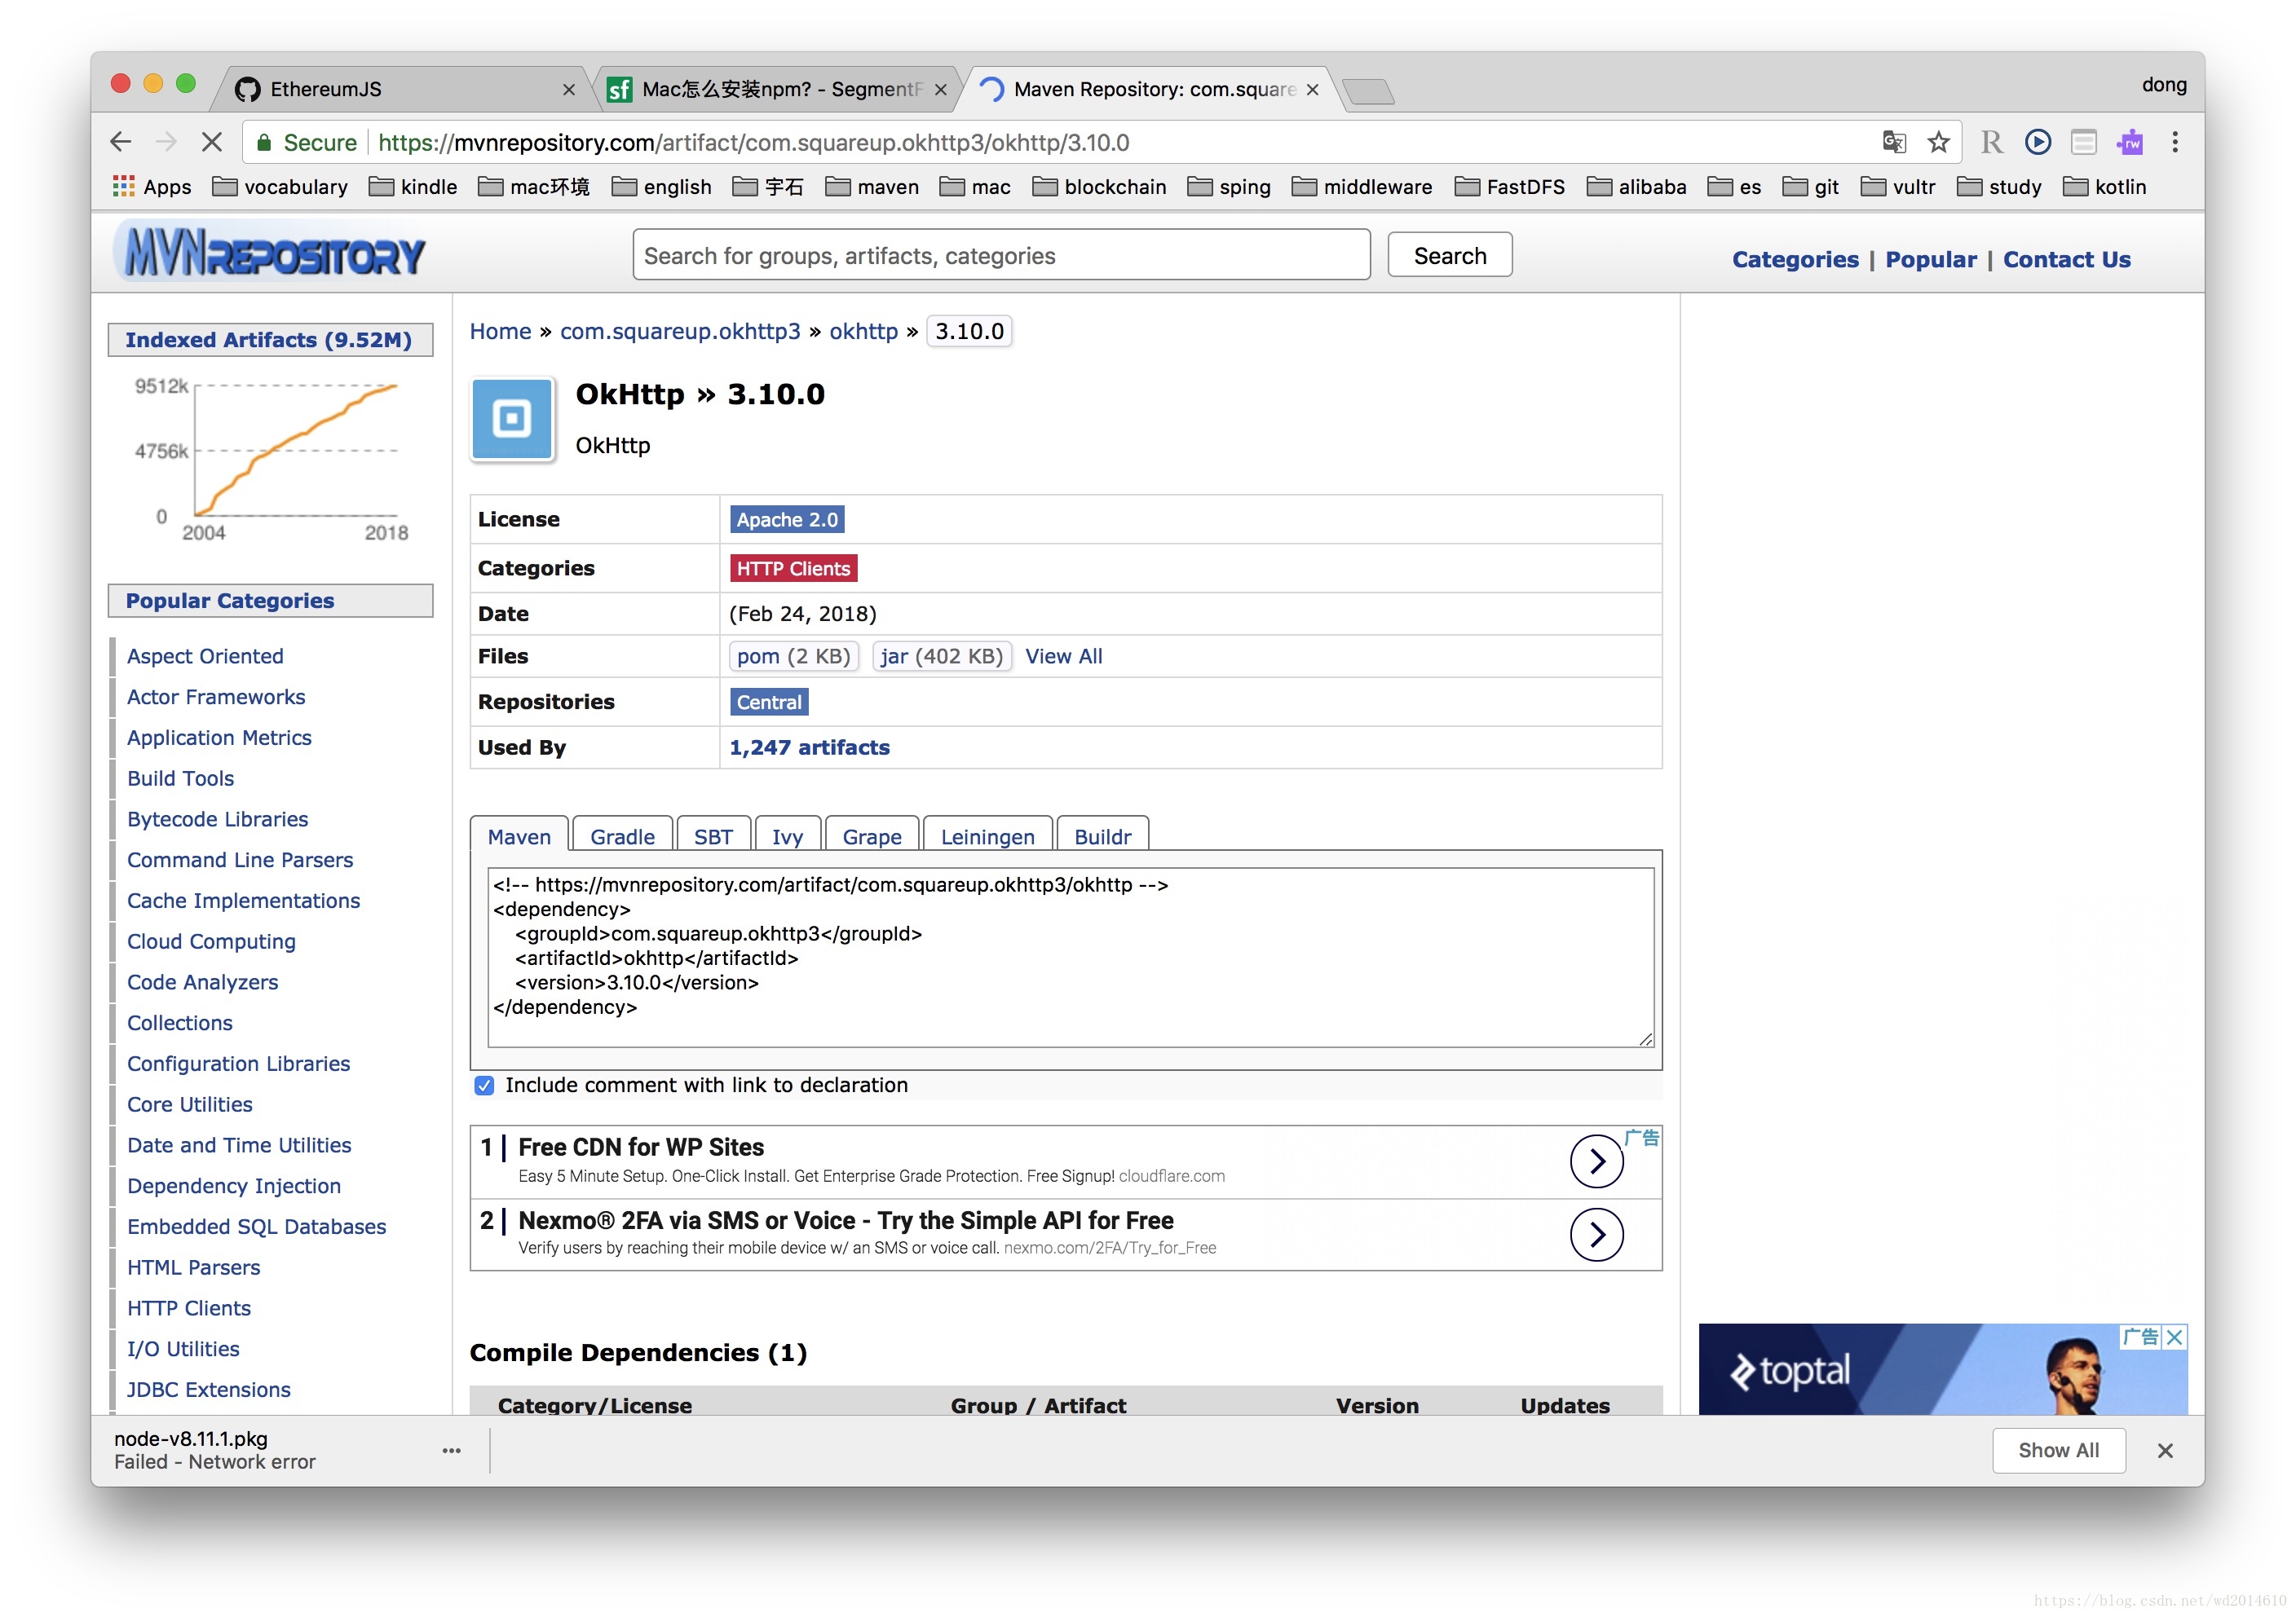Viewport: 2296px width, 1617px height.
Task: Click arrow button on Nexmo 2FA ad
Action: pyautogui.click(x=1596, y=1233)
